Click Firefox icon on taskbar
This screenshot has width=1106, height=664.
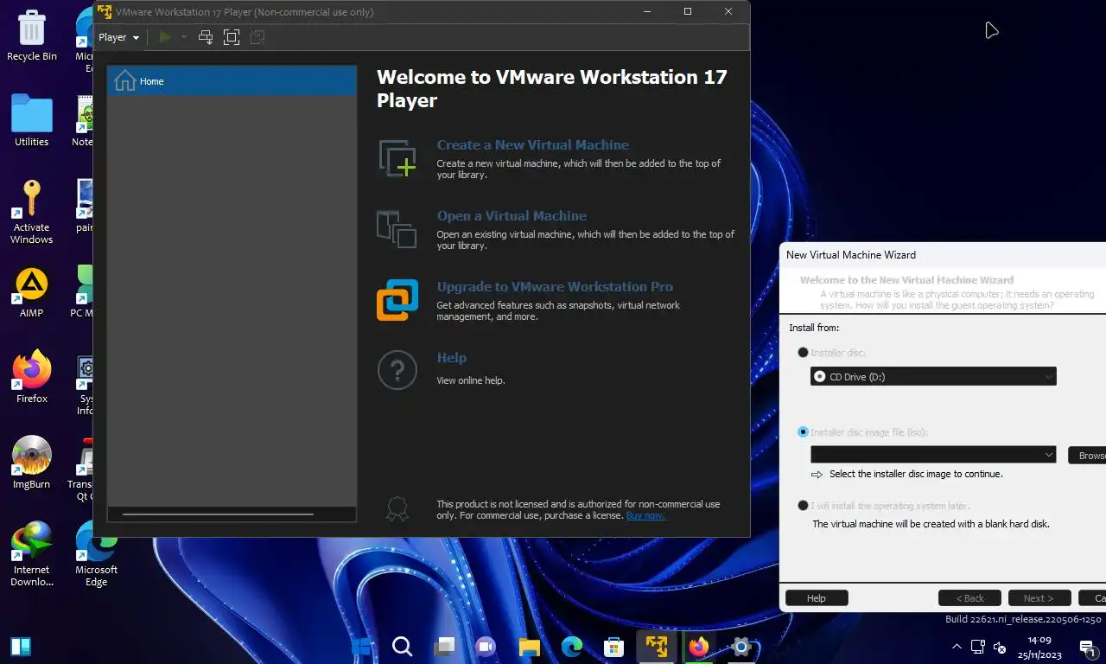pyautogui.click(x=698, y=646)
